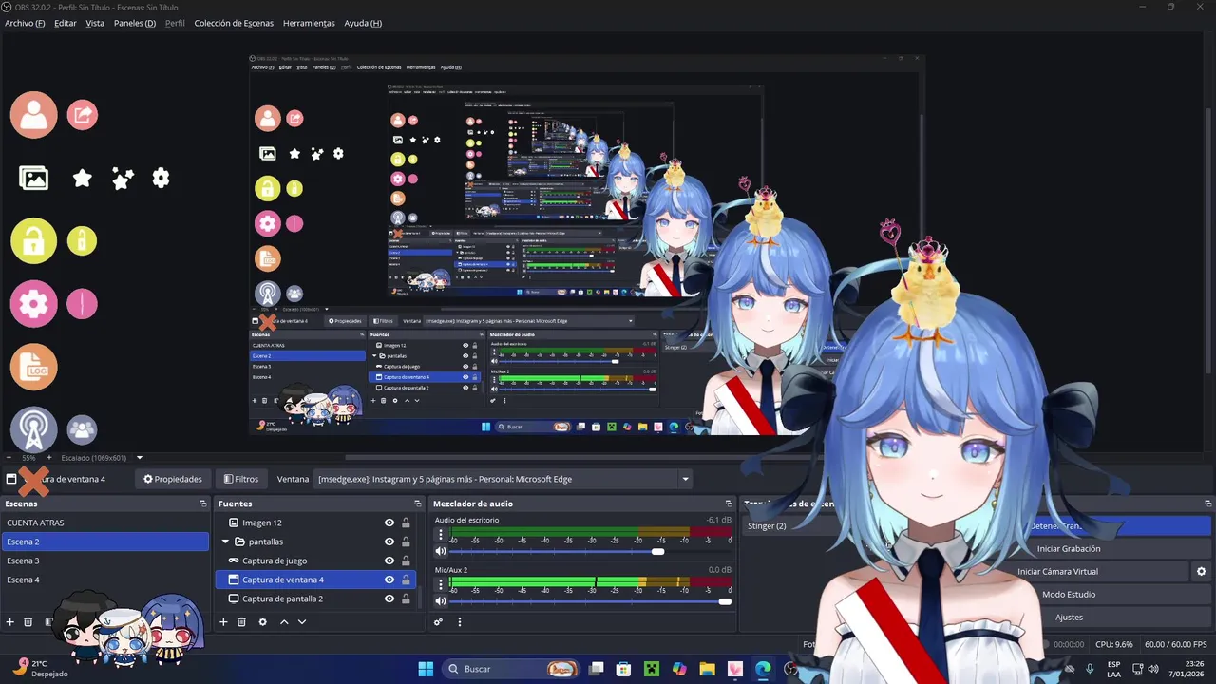This screenshot has width=1216, height=684.
Task: Toggle lock on Captura de juego
Action: point(406,560)
